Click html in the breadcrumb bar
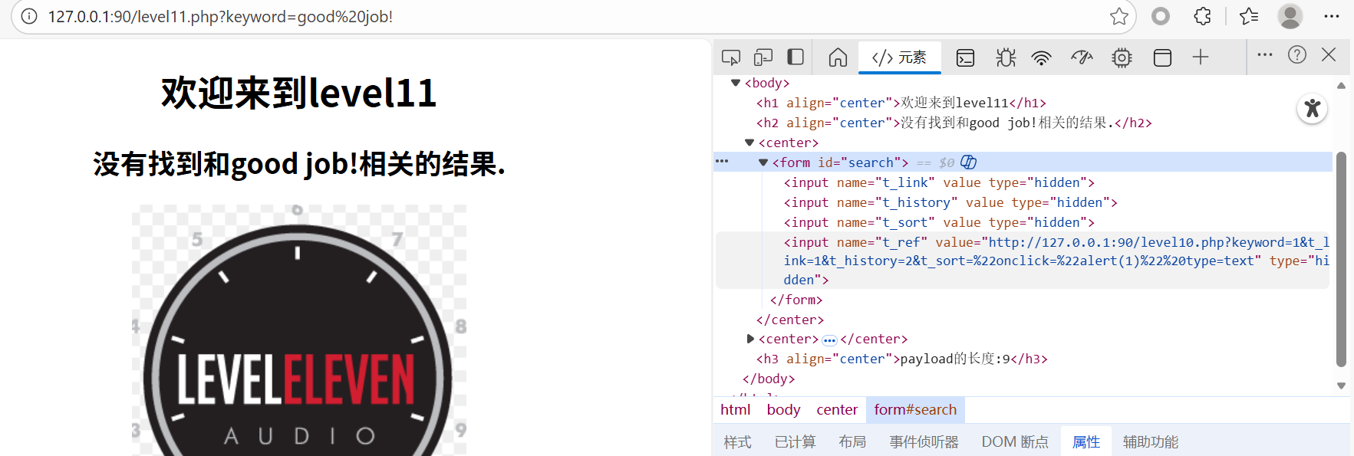 point(735,410)
